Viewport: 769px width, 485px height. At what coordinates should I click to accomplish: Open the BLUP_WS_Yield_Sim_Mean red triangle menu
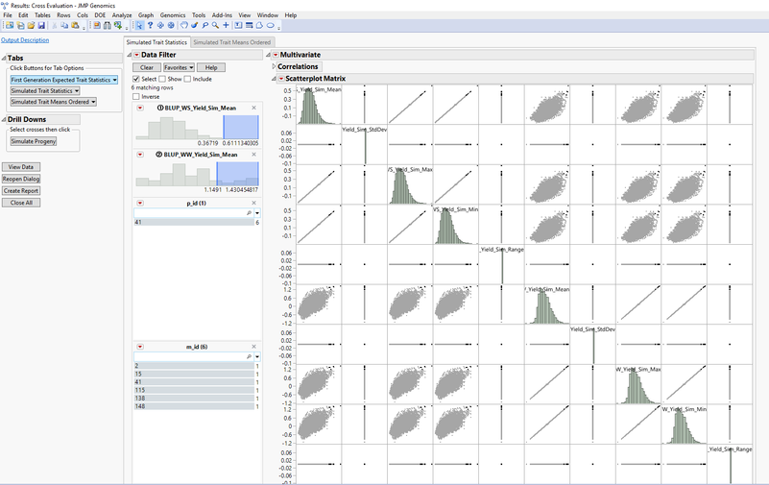coord(140,108)
